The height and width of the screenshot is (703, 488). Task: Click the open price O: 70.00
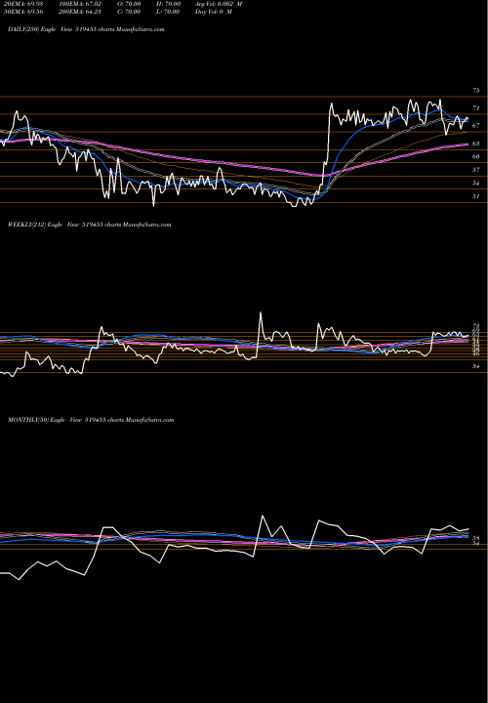pyautogui.click(x=129, y=4)
